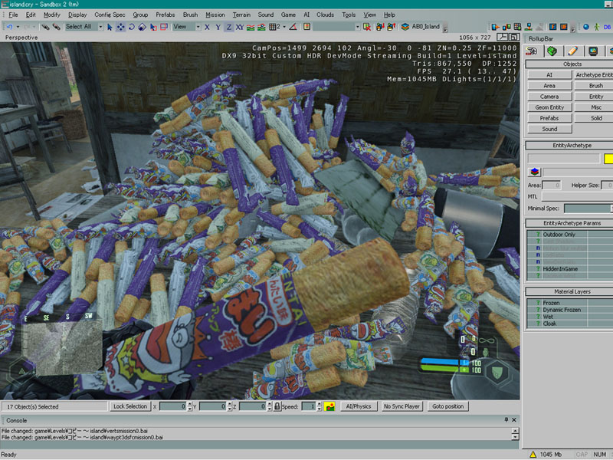
Task: Toggle the AI/Physics button
Action: (x=359, y=406)
